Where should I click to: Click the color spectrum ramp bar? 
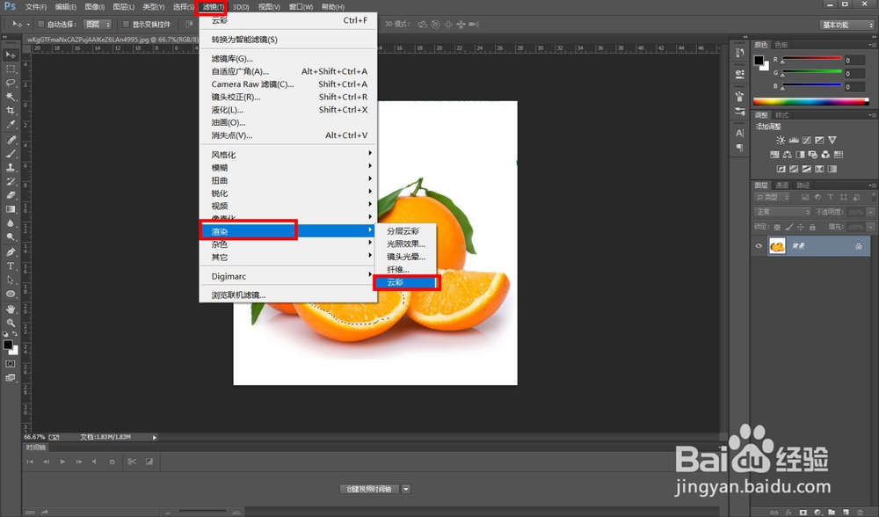tap(810, 101)
